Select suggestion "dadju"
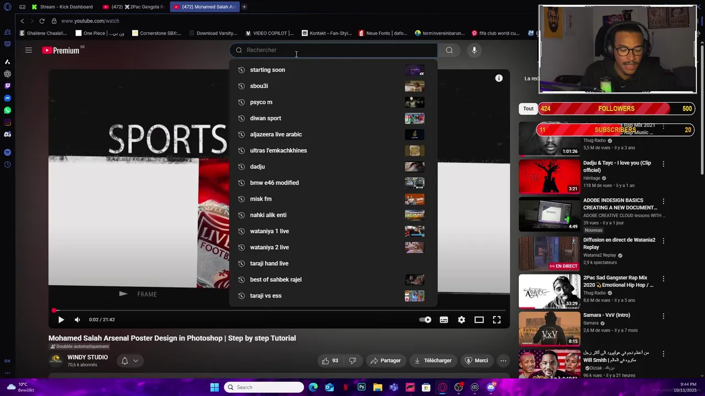The width and height of the screenshot is (705, 396). (x=333, y=167)
